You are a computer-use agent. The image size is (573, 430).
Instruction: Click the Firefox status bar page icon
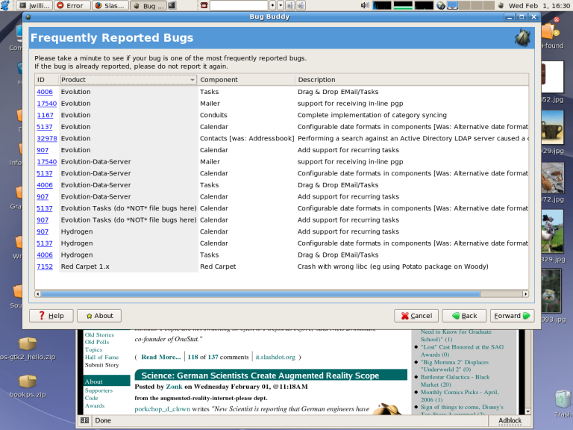tap(84, 420)
